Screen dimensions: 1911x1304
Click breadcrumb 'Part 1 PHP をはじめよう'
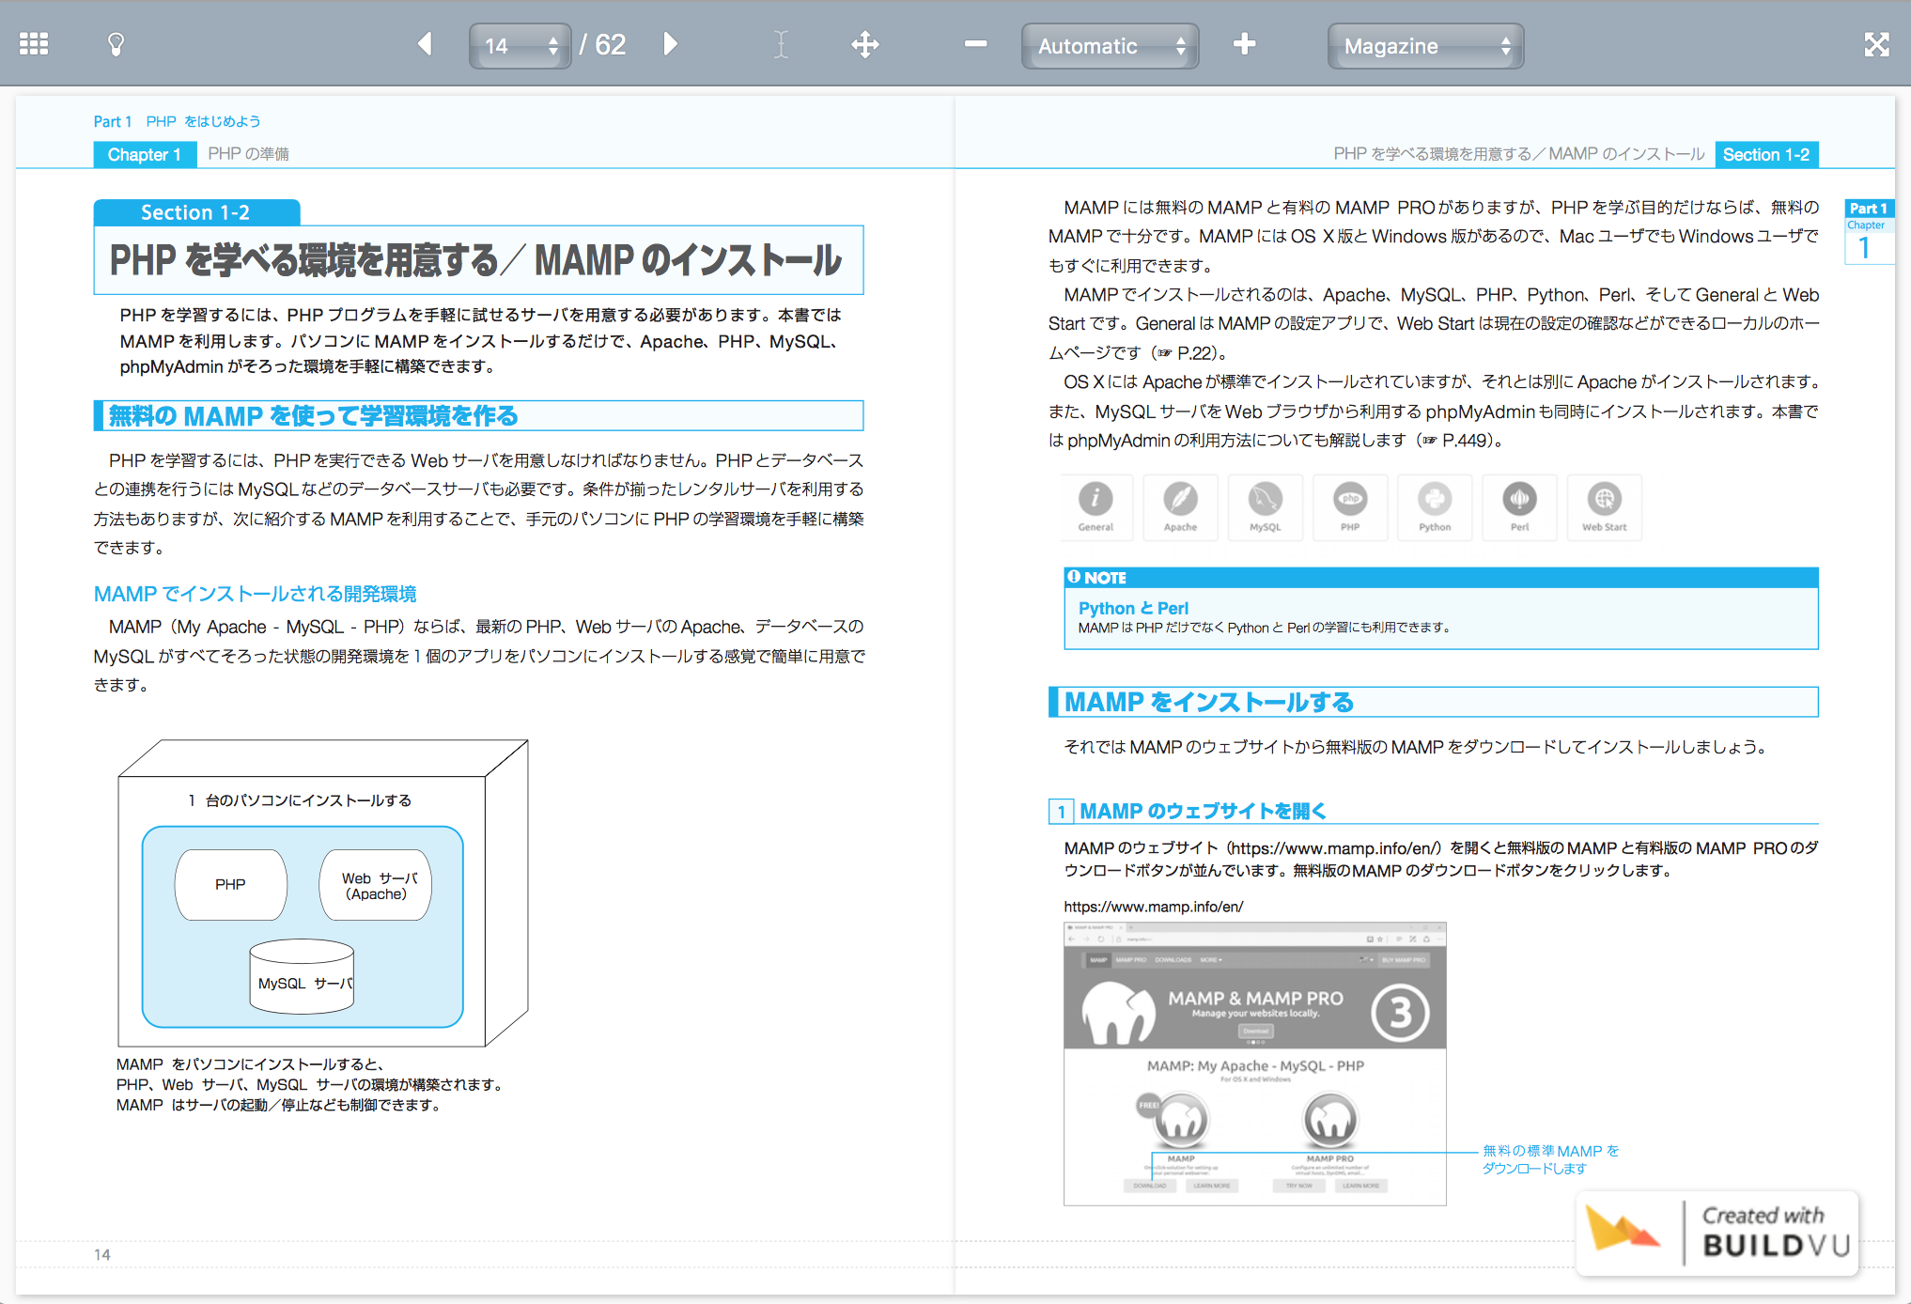(x=178, y=121)
